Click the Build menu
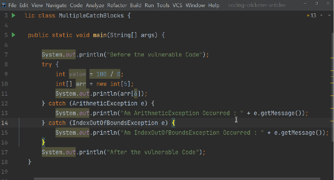Image resolution: width=334 pixels, height=180 pixels. pyautogui.click(x=136, y=5)
